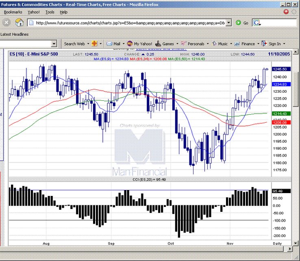This screenshot has height=261, width=300.
Task: Expand the Yahoo search box dropdown
Action: pyautogui.click(x=54, y=44)
